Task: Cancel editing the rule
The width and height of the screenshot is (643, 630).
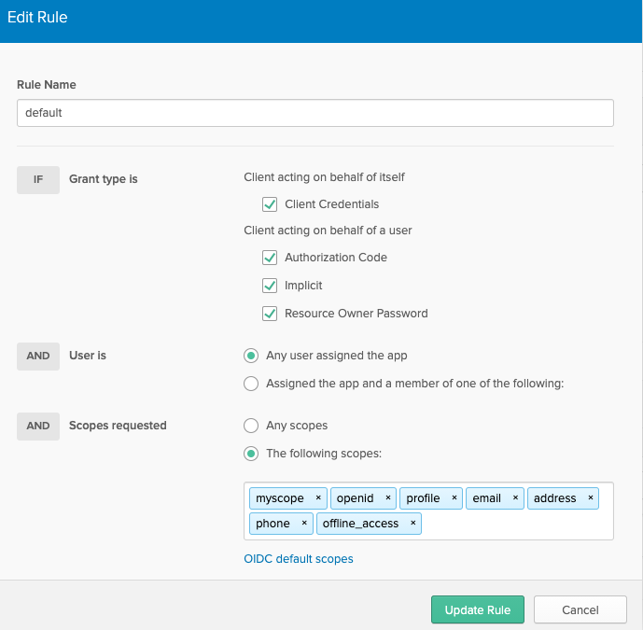Action: pyautogui.click(x=580, y=609)
